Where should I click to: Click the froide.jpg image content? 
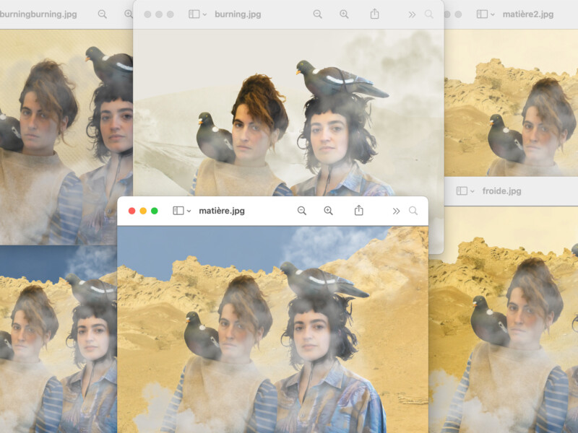(503, 320)
